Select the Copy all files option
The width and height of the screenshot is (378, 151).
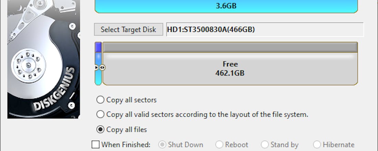pos(100,129)
